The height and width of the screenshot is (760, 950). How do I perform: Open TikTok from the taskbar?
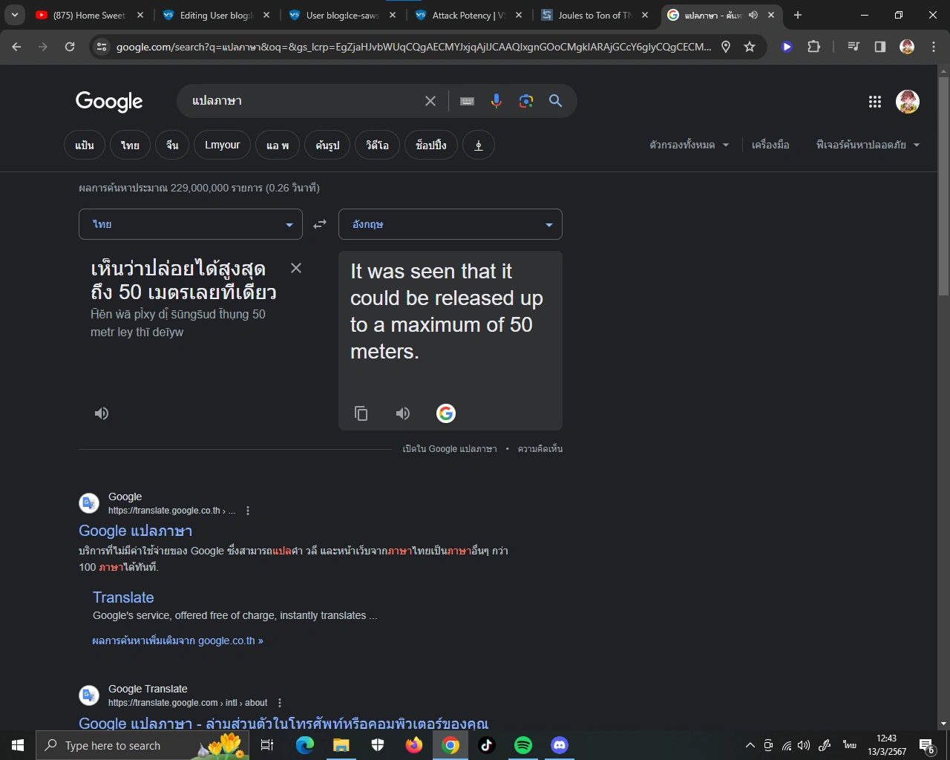[x=487, y=745]
